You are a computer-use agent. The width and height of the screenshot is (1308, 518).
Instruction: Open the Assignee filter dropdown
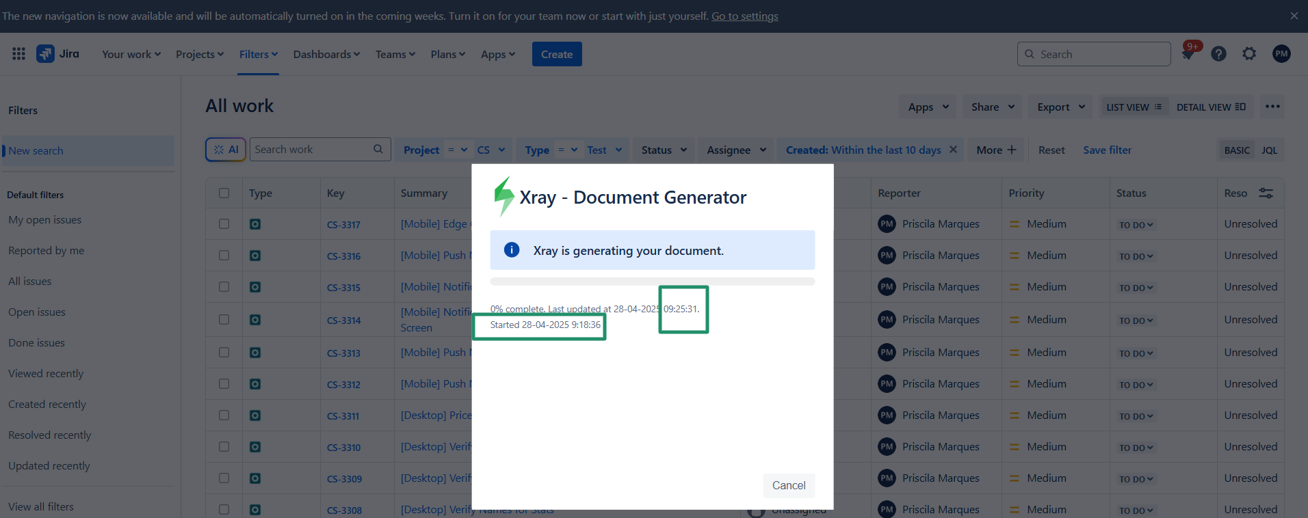tap(736, 150)
